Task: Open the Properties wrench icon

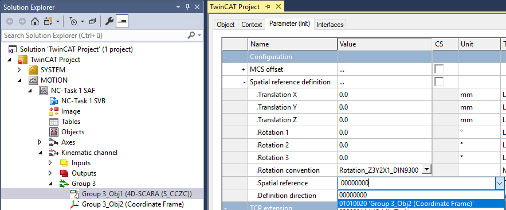Action: pyautogui.click(x=109, y=22)
